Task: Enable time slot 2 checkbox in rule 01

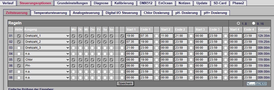Action: point(156,36)
